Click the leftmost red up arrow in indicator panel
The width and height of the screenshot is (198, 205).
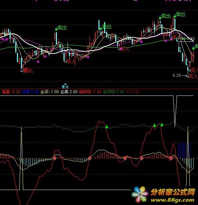(55, 158)
